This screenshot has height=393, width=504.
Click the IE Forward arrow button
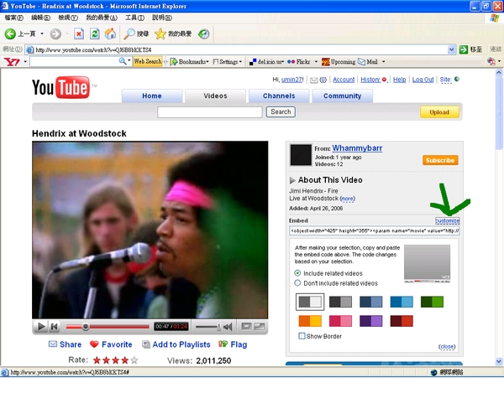coord(55,34)
